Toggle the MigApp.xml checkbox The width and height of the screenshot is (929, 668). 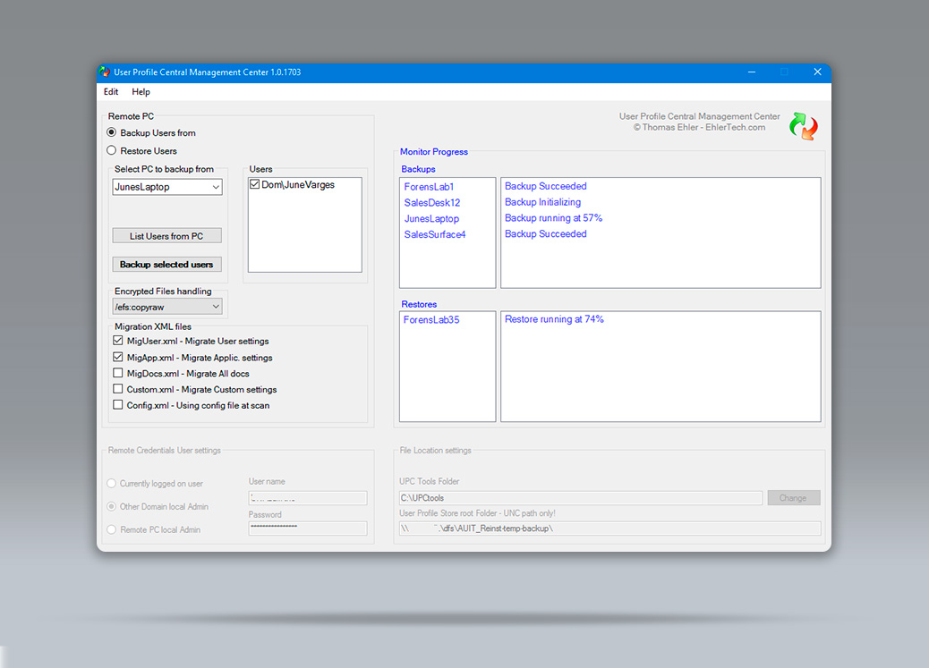pyautogui.click(x=118, y=357)
